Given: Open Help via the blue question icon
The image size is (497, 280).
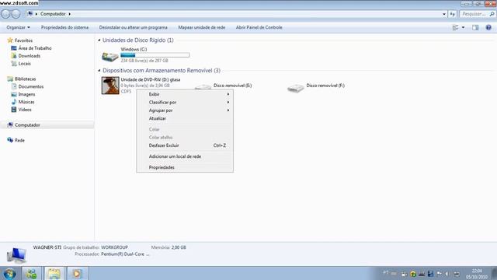Looking at the screenshot, I should pos(488,28).
